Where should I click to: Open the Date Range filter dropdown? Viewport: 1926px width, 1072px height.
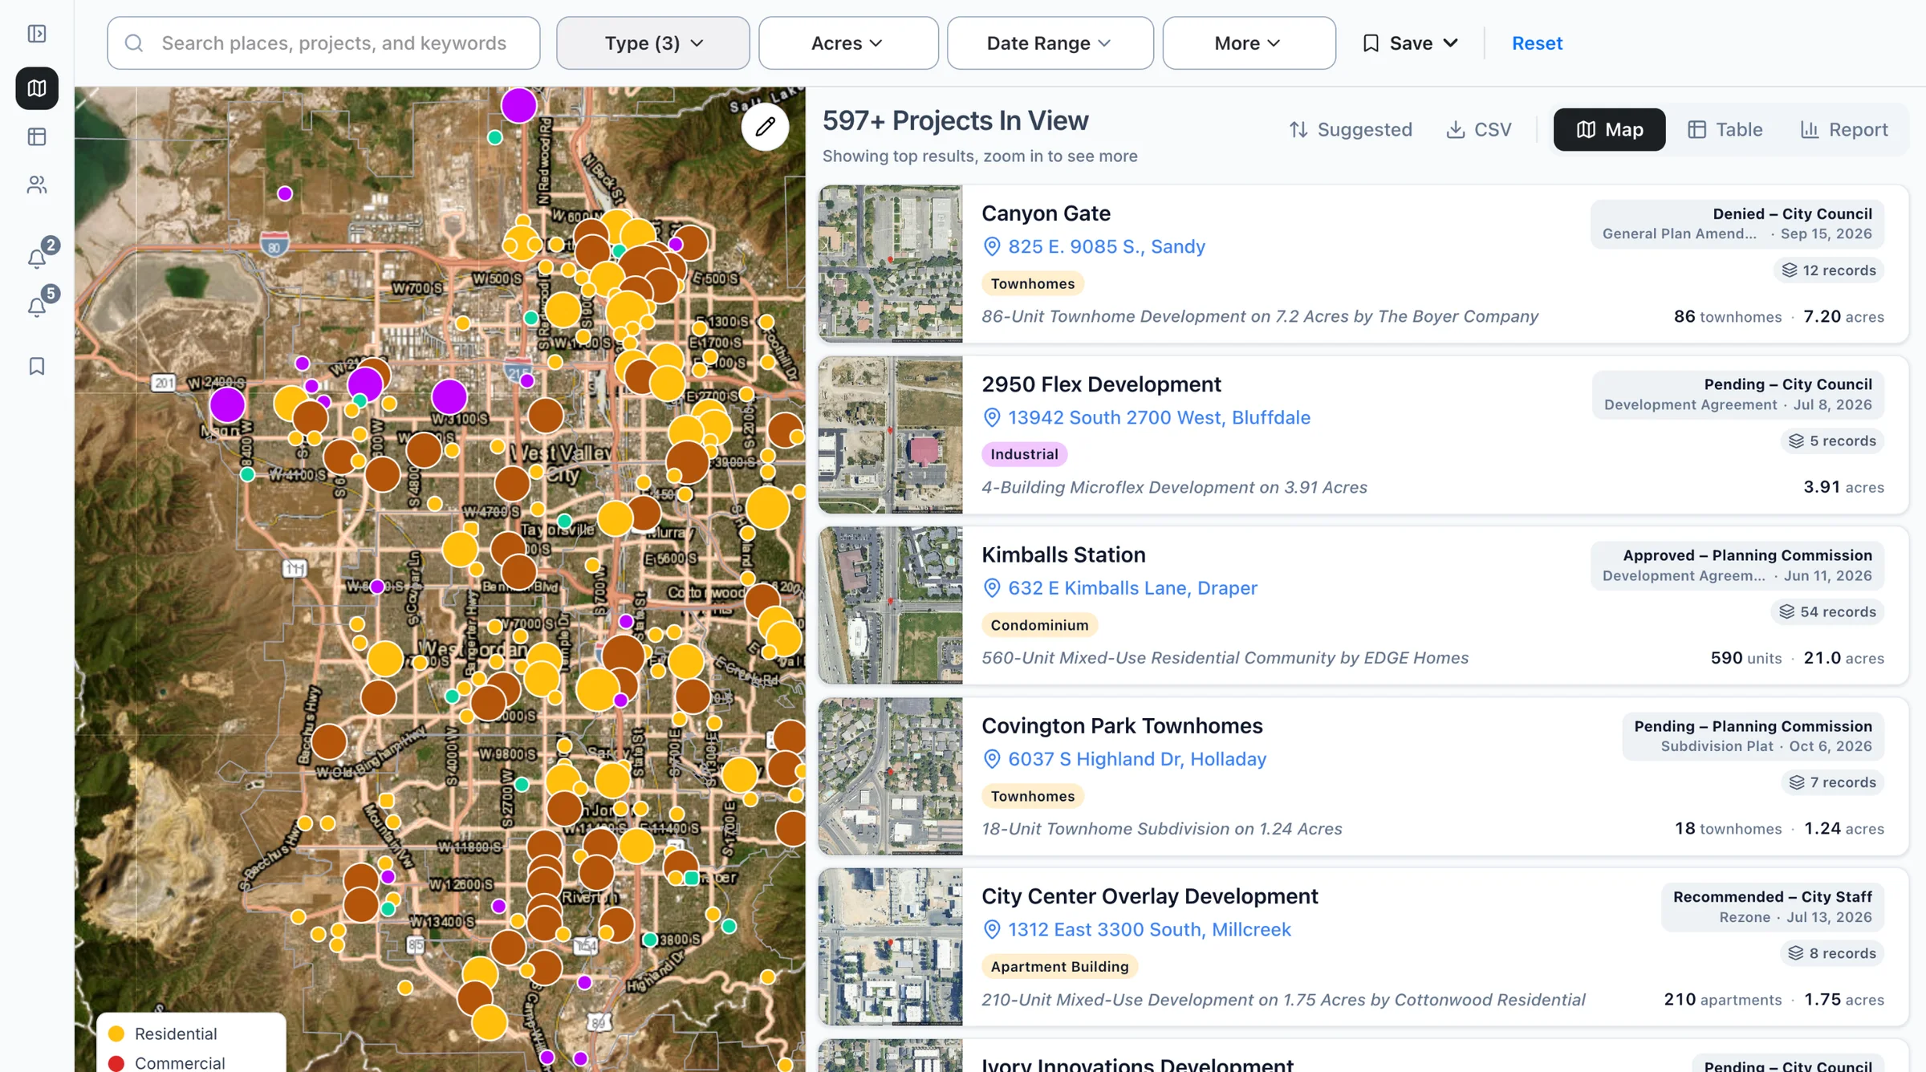1050,43
